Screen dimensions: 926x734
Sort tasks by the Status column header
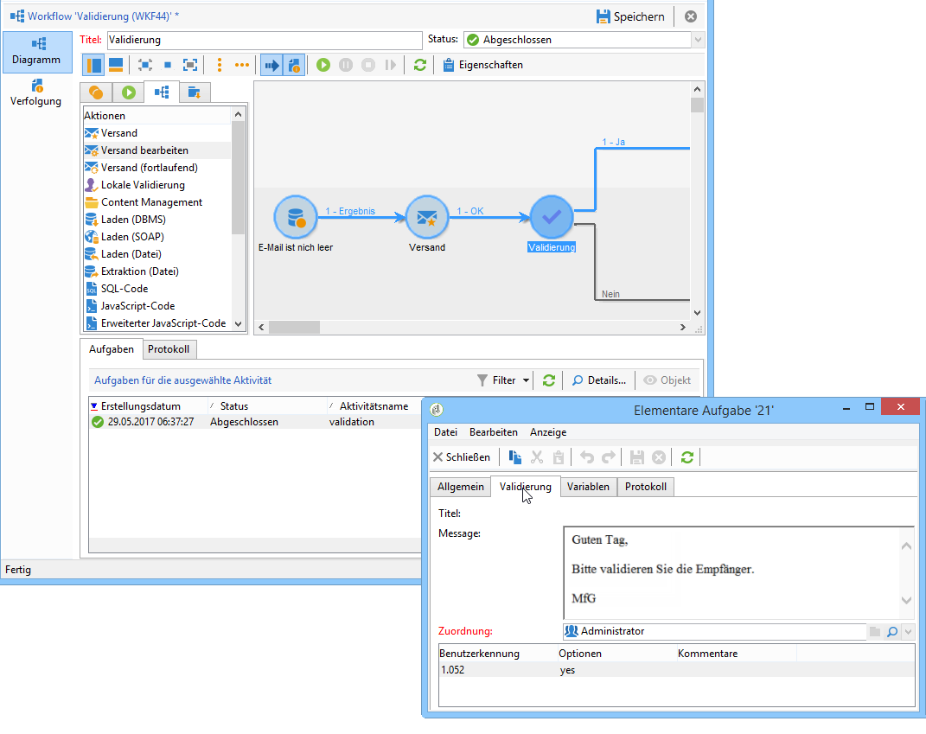[x=267, y=406]
